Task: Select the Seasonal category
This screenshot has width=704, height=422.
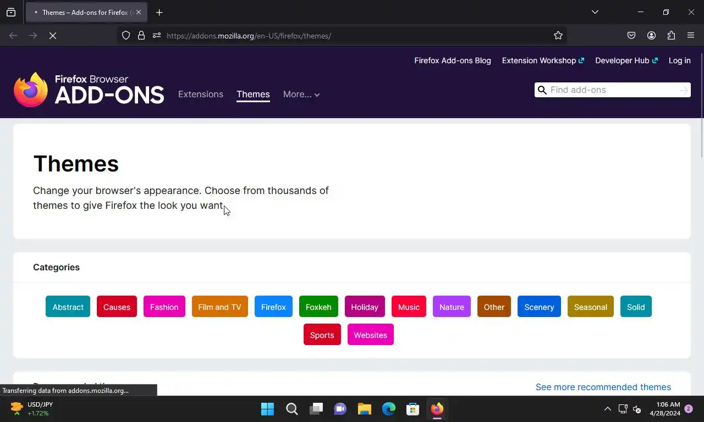Action: point(591,307)
